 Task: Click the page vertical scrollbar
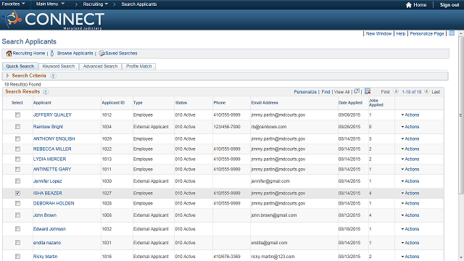[461, 145]
